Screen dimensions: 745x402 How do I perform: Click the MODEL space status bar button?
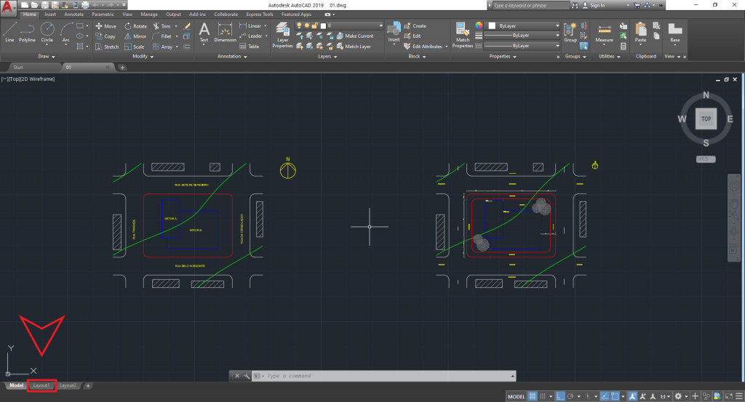(x=517, y=396)
